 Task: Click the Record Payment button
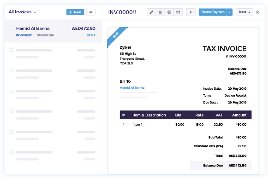click(213, 12)
